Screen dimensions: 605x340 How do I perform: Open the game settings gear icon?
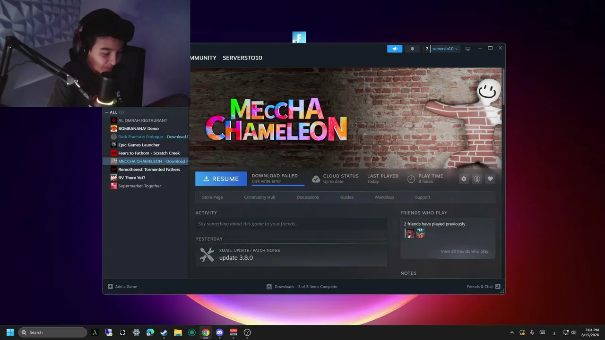464,179
